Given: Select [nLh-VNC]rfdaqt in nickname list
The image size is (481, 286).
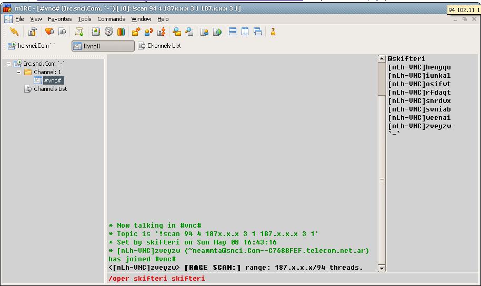Looking at the screenshot, I should [419, 93].
